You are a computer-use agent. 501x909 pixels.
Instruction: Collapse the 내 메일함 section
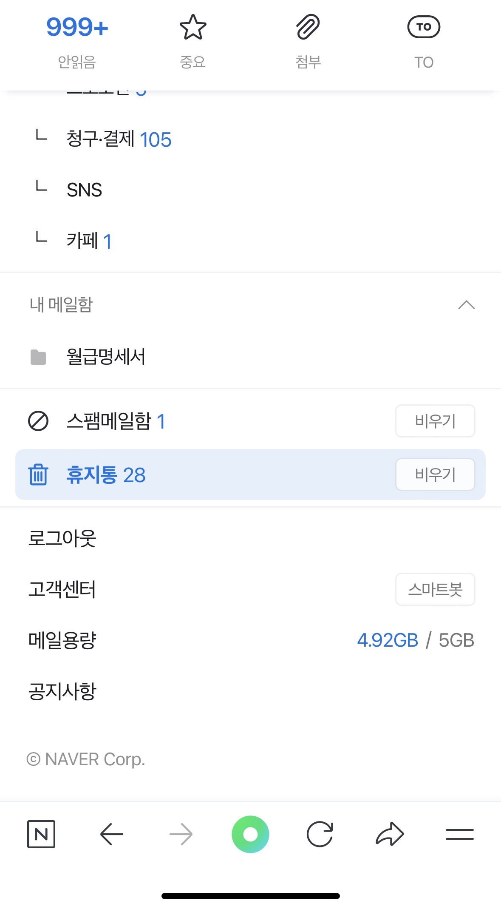click(466, 305)
